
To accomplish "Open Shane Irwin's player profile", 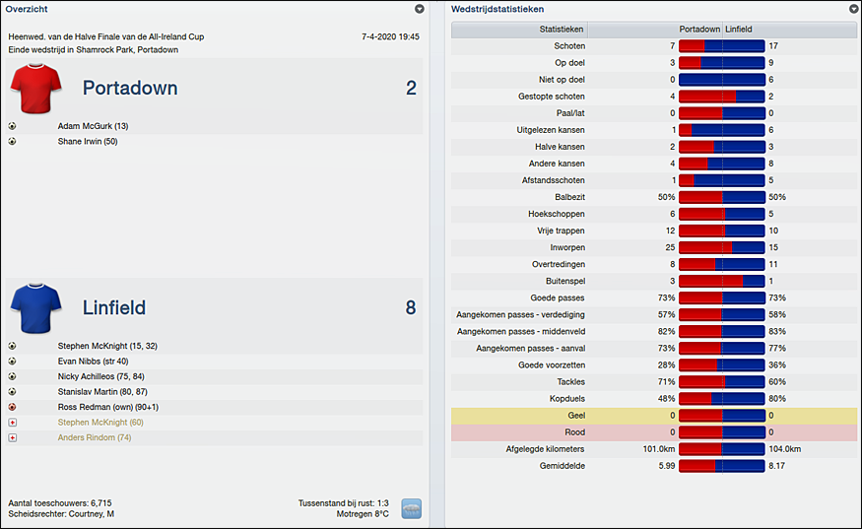I will coord(88,141).
